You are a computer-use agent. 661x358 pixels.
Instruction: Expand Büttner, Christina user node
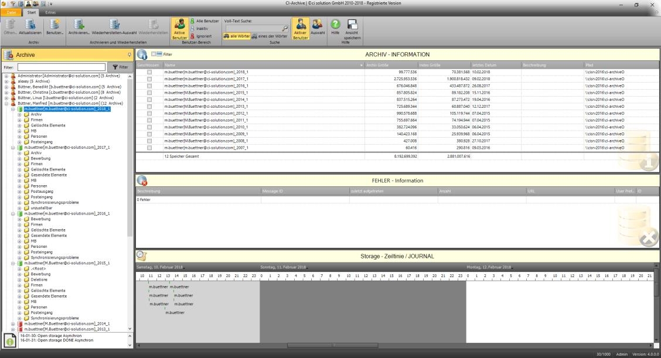6,93
